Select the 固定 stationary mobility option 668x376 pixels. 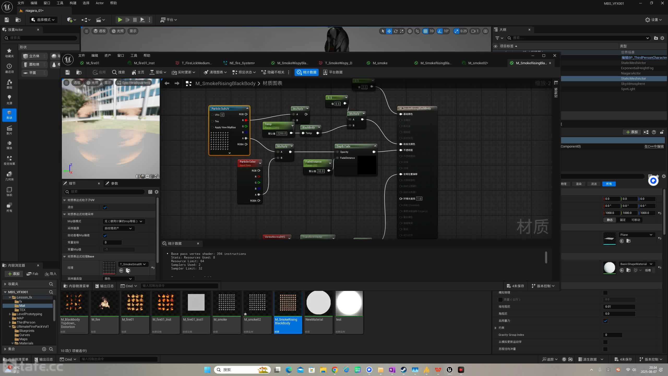623,220
